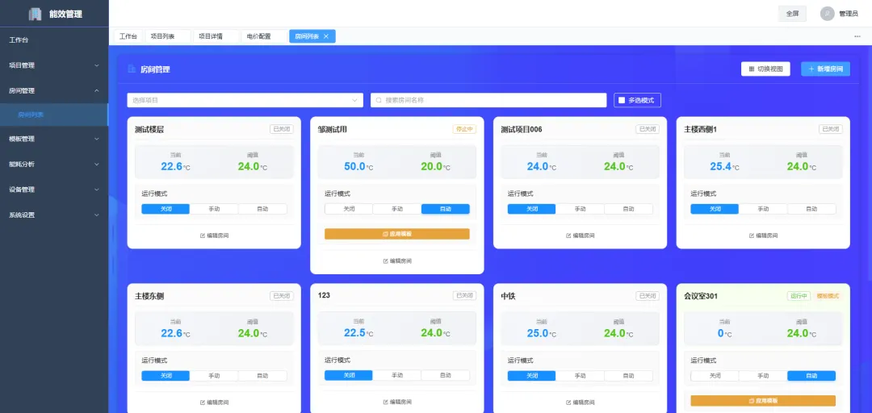Set 测试项目006 mode to 自动
This screenshot has height=413, width=872.
(628, 209)
